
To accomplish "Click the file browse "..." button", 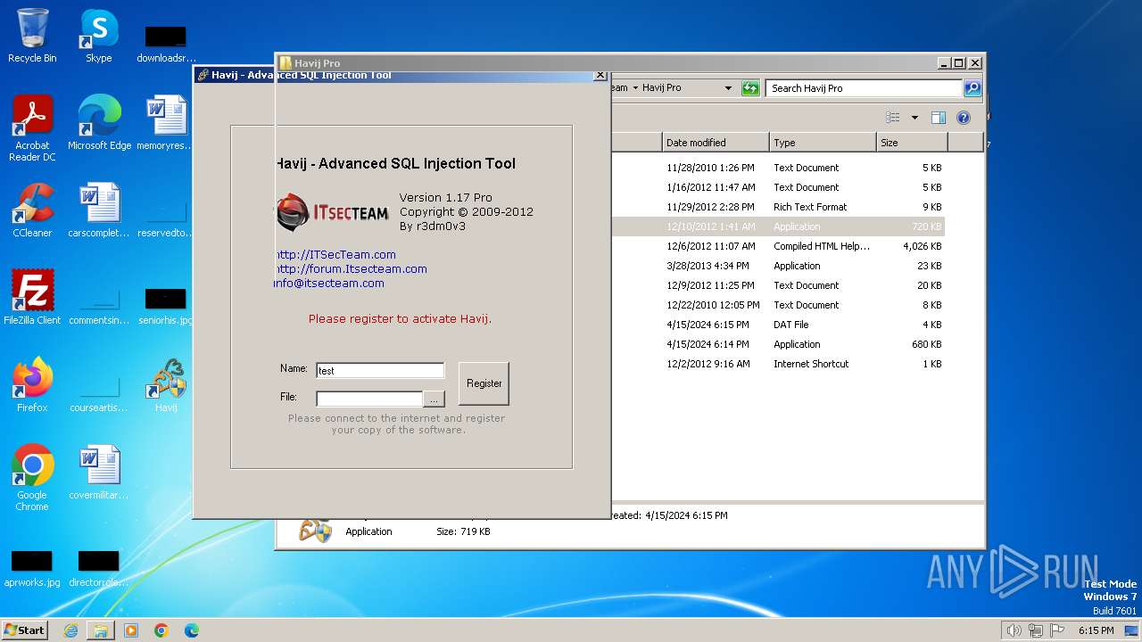I will coord(434,399).
